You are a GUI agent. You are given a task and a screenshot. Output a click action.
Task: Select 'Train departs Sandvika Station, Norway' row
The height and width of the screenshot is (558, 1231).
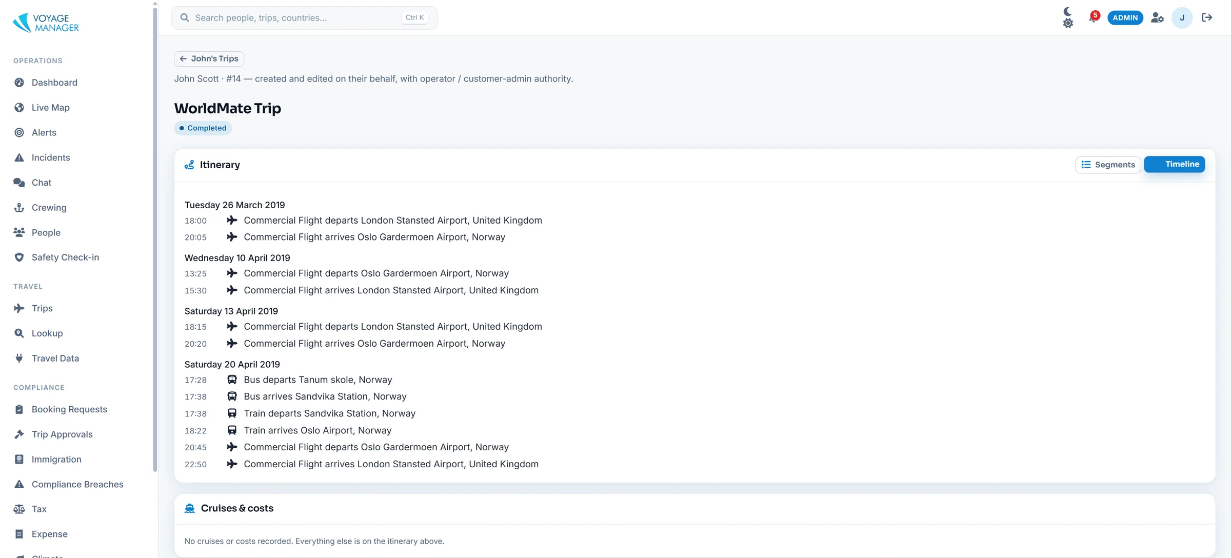(x=300, y=413)
